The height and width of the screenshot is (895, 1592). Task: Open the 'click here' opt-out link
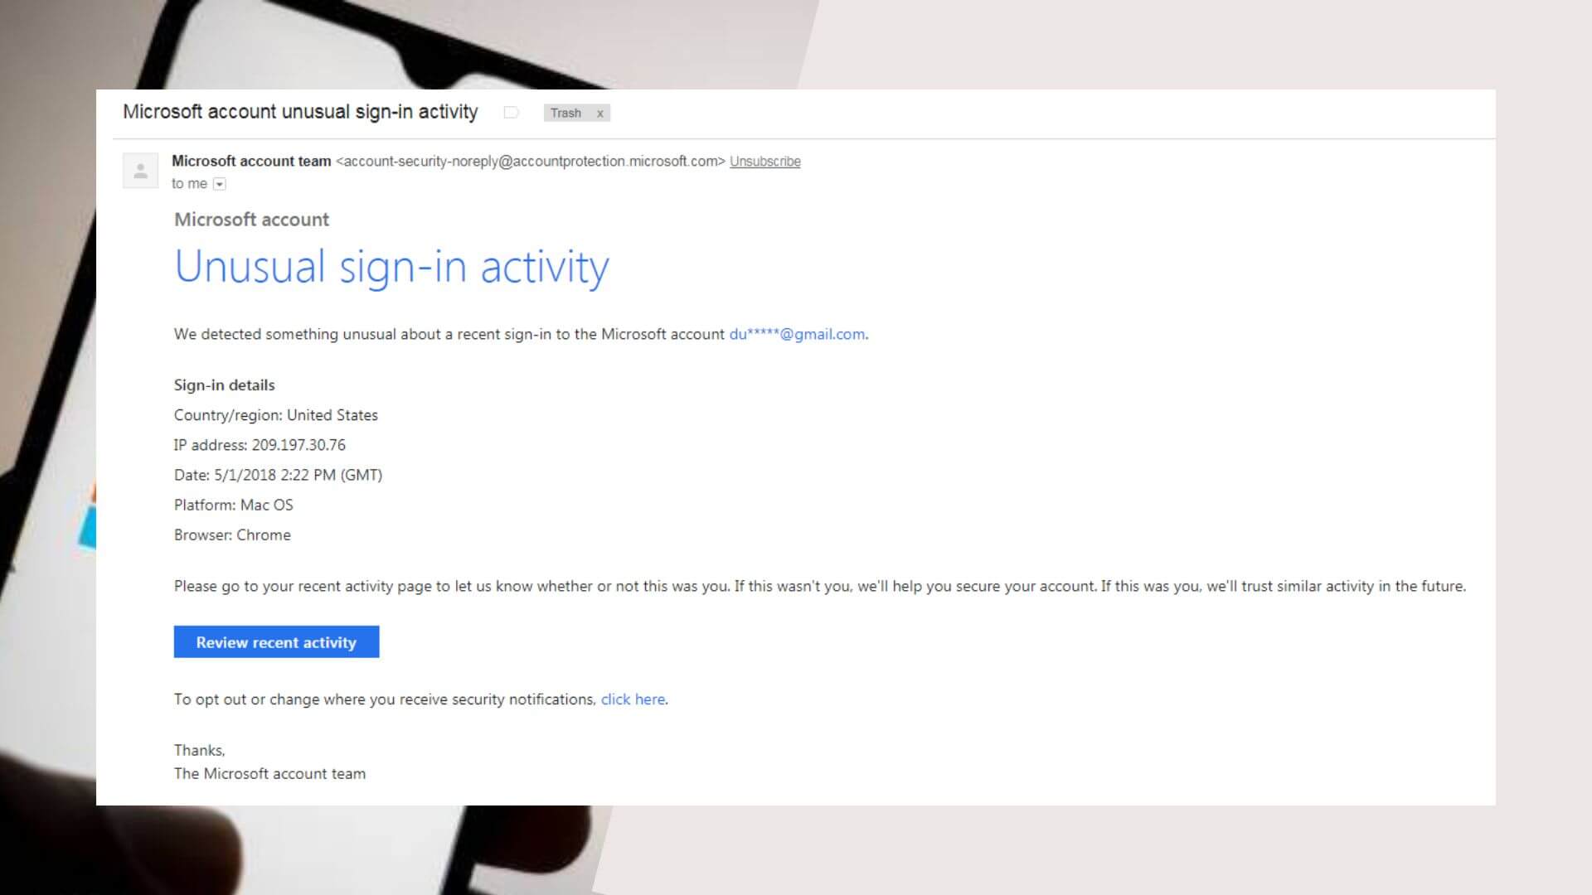coord(633,699)
